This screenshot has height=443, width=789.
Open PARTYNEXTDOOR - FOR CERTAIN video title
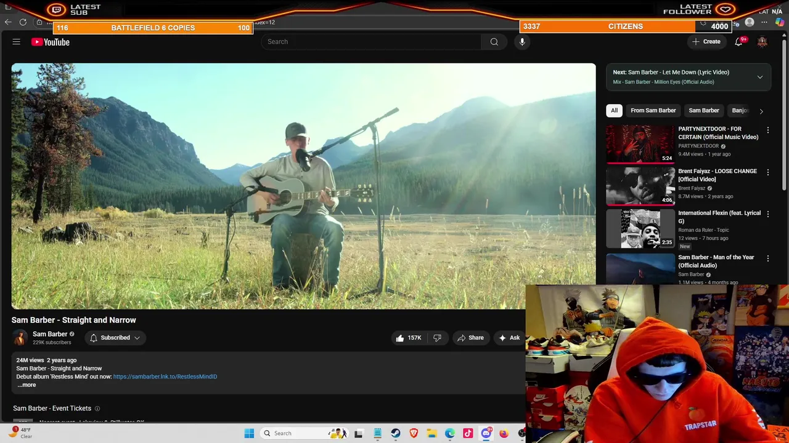(x=718, y=133)
